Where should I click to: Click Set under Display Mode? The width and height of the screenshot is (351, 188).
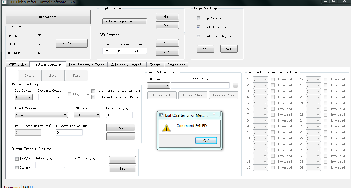(x=167, y=25)
